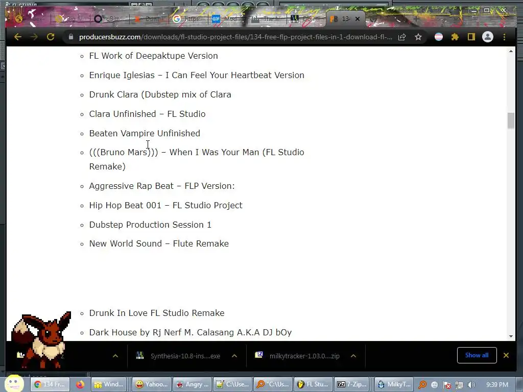Switch to the Google 'https:' tab
The image size is (523, 392).
click(187, 19)
